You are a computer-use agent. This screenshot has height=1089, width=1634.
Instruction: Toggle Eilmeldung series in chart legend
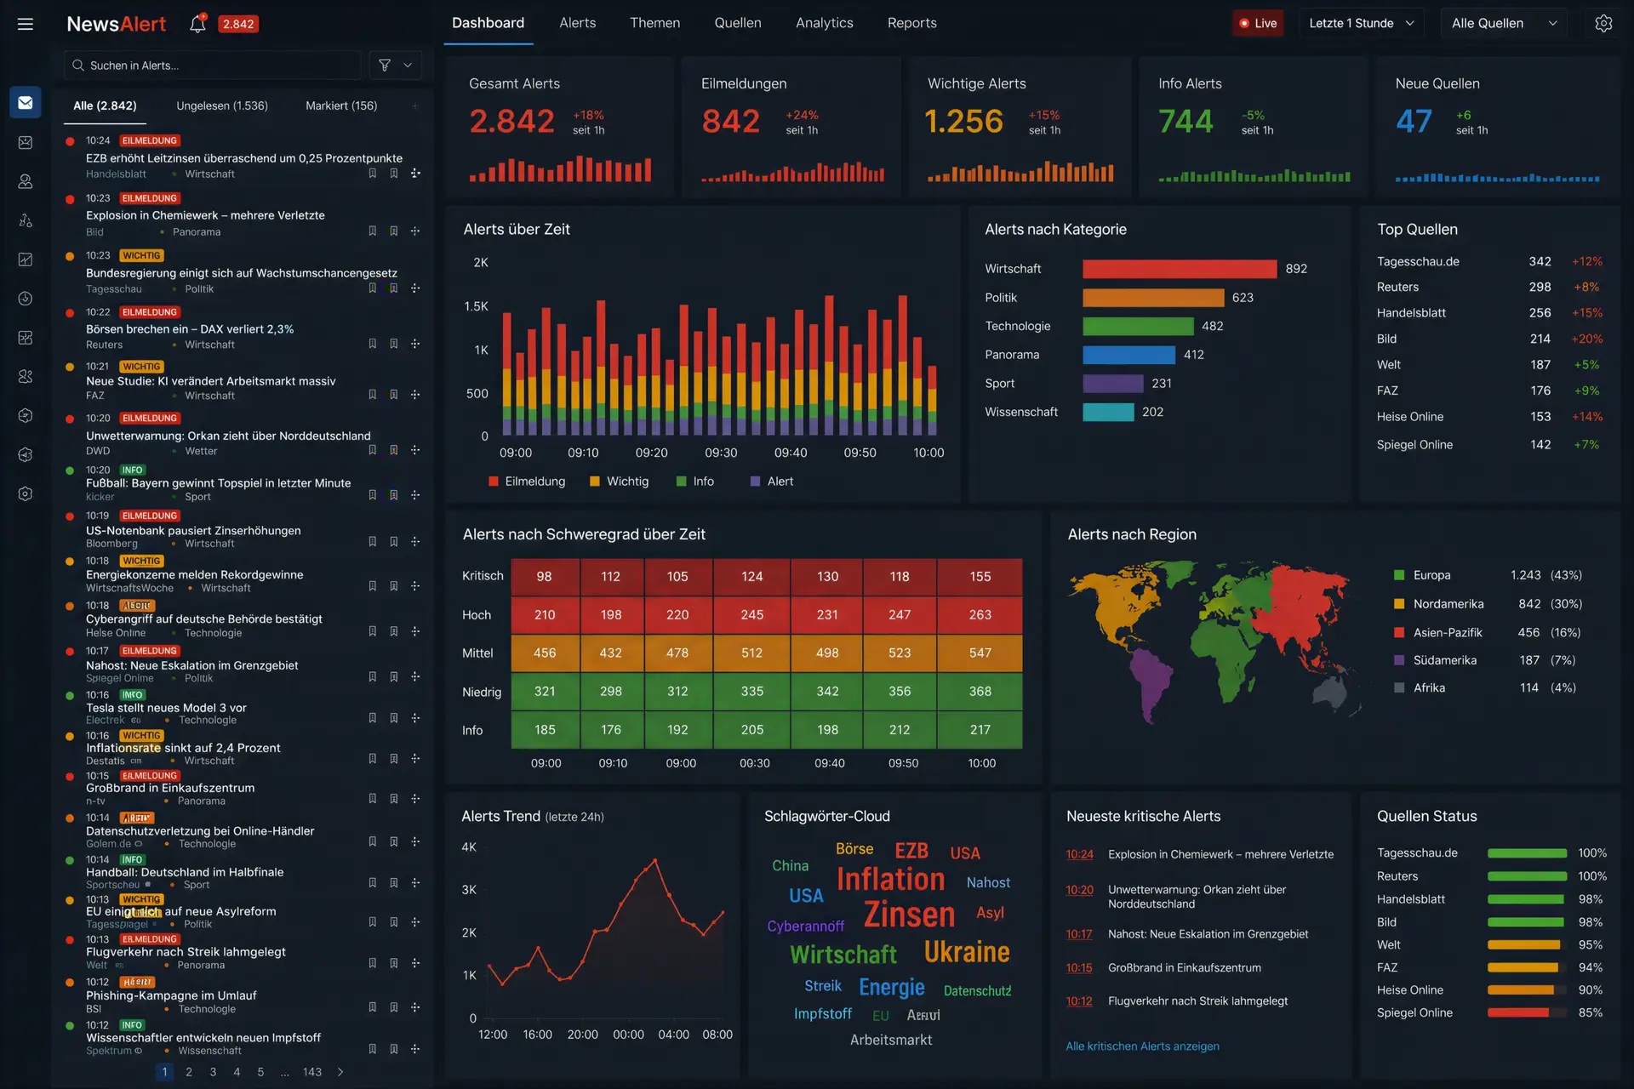527,482
